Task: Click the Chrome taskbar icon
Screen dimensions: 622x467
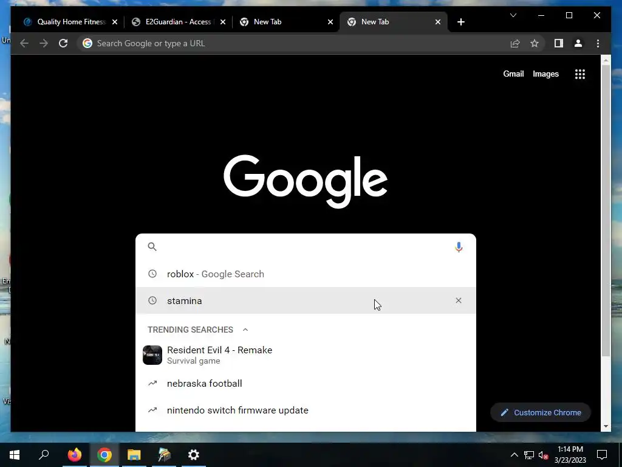Action: (104, 455)
